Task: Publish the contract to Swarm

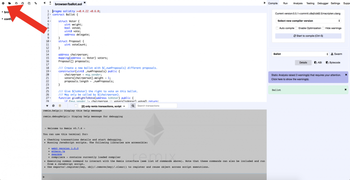Action: point(336,54)
